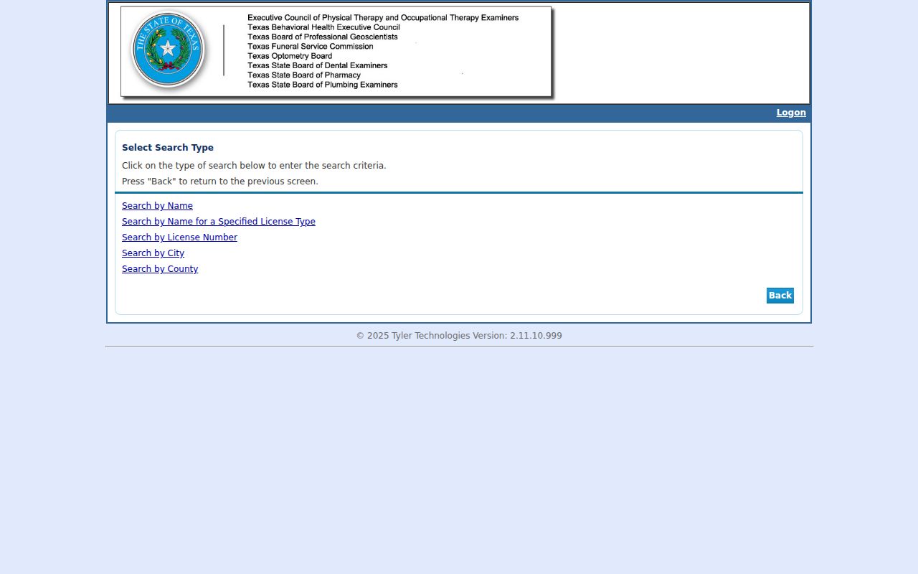Screen dimensions: 918x574
Task: Click Texas State Board of Plumbing Examiners text
Action: coord(323,85)
